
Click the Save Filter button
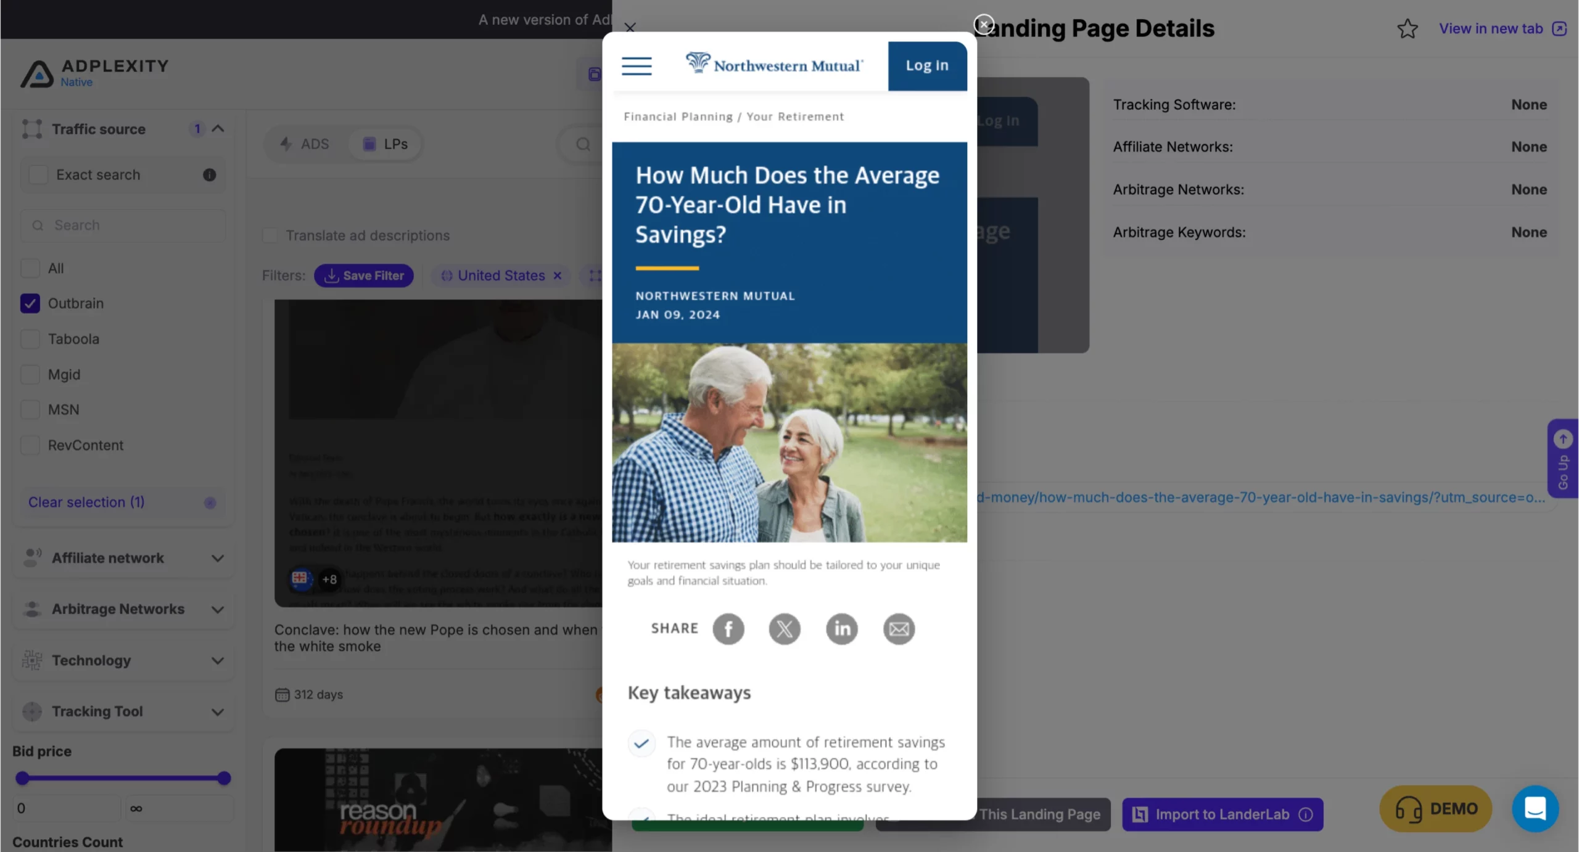tap(364, 276)
